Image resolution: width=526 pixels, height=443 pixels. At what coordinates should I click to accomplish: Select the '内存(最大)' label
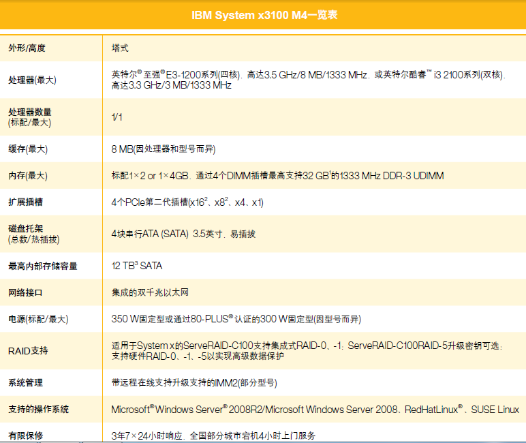coord(28,176)
